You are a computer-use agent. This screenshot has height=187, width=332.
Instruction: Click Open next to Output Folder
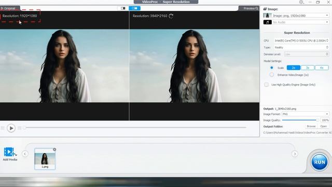(x=323, y=126)
